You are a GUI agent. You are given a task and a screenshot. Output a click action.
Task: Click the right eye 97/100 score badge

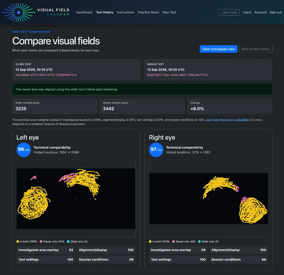coord(156,150)
